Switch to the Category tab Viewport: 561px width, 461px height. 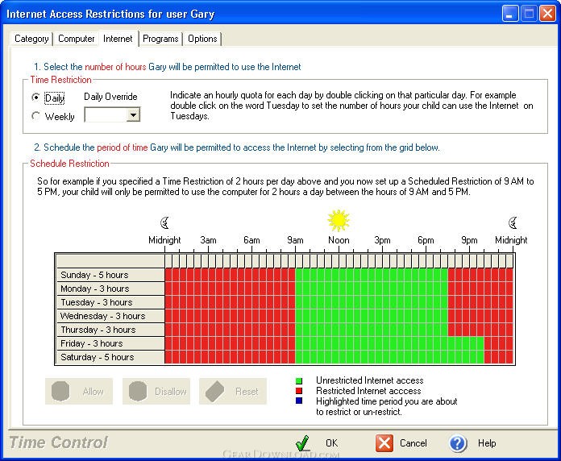(x=31, y=39)
